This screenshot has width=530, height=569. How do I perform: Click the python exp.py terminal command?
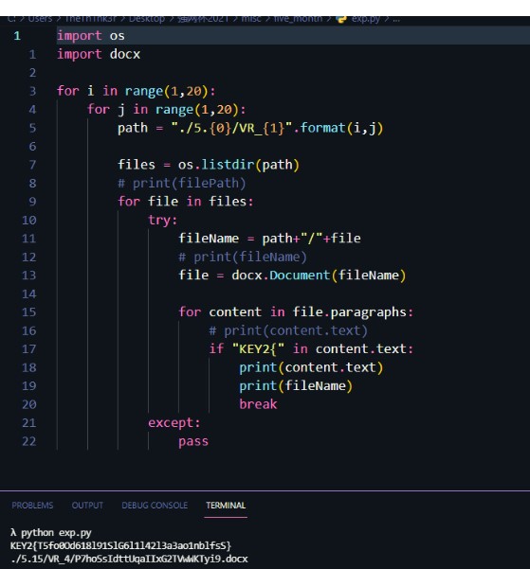tap(56, 533)
